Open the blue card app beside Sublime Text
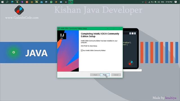This screenshot has width=180, height=101. point(61,2)
